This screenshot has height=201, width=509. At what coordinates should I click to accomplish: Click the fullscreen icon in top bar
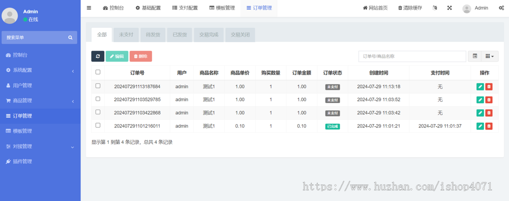pyautogui.click(x=449, y=8)
